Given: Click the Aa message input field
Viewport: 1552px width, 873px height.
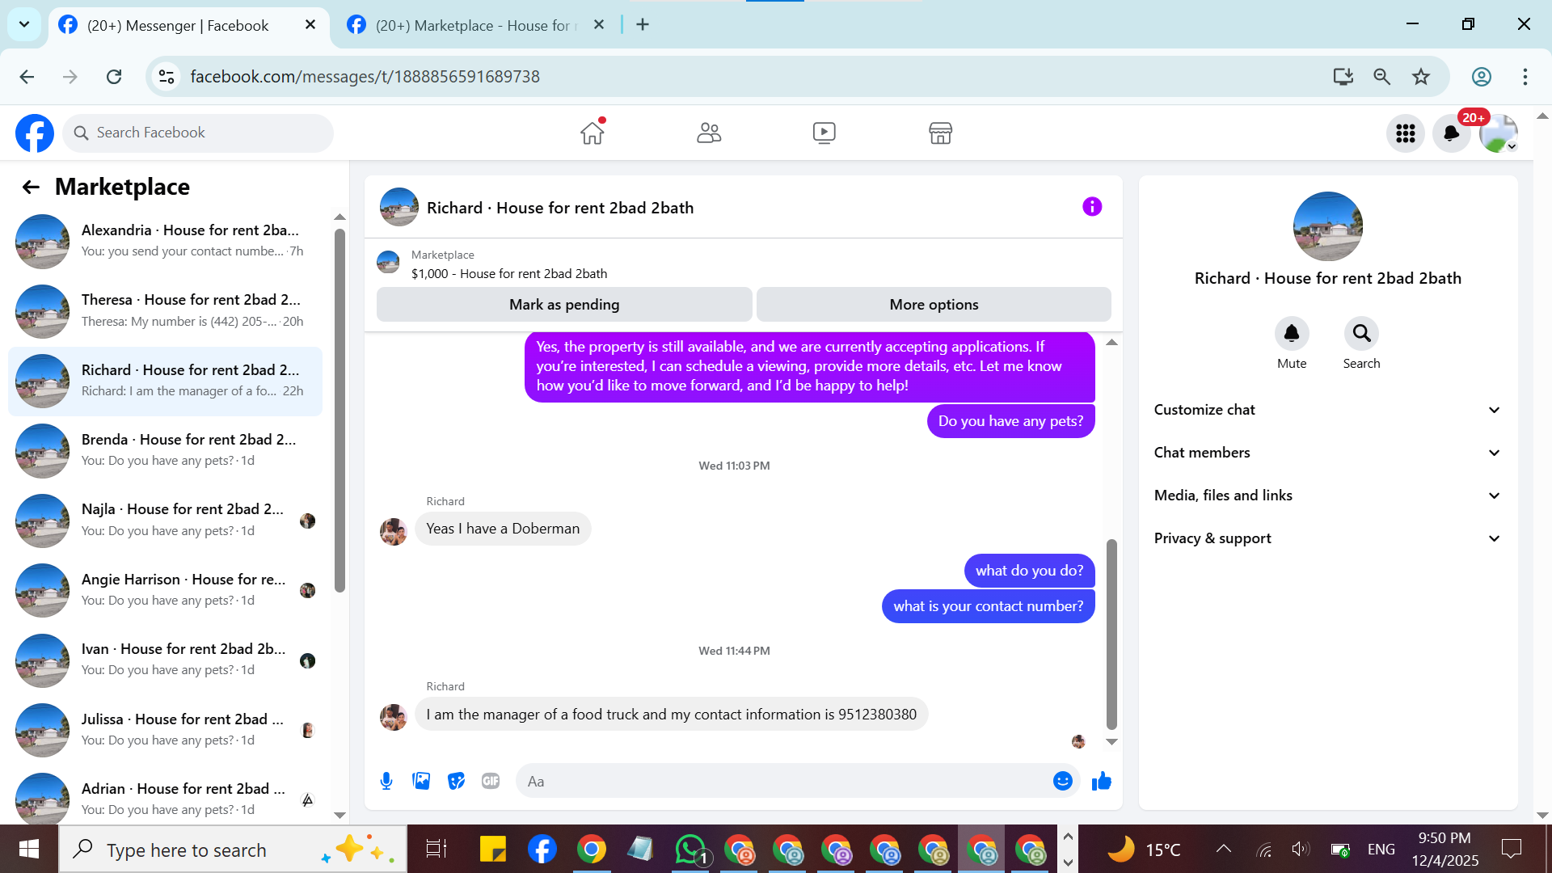Looking at the screenshot, I should click(x=784, y=781).
